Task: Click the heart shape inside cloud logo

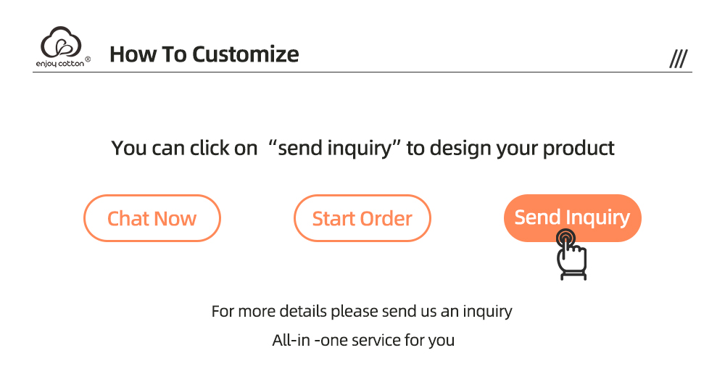Action: [64, 47]
